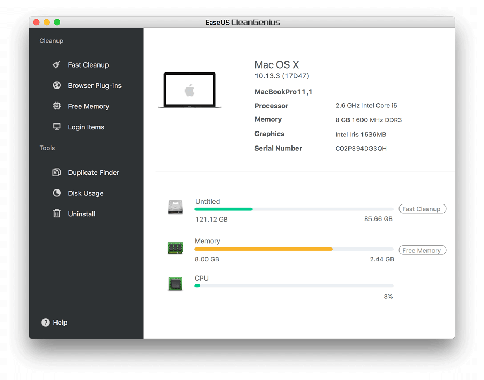The image size is (484, 380).
Task: Click the Untitled hard drive icon
Action: [x=175, y=207]
